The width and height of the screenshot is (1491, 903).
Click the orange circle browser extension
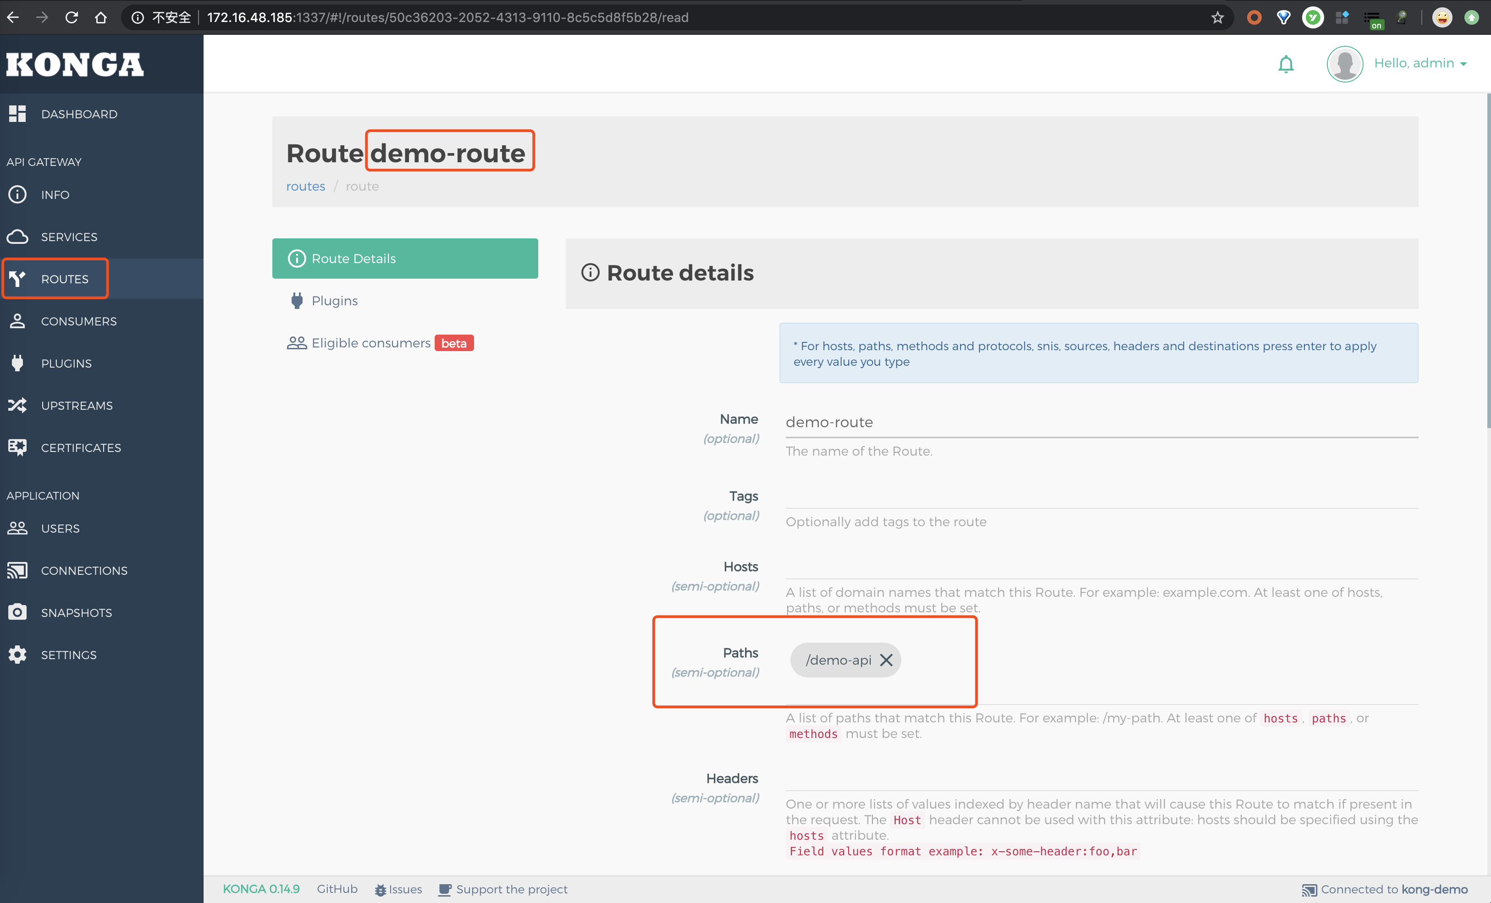click(1254, 17)
